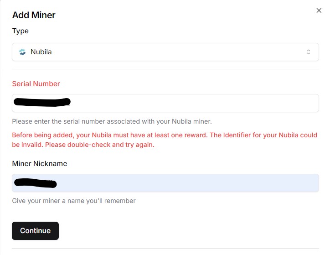Click the 'Please double-check and try again' line
330x255 pixels.
83,145
